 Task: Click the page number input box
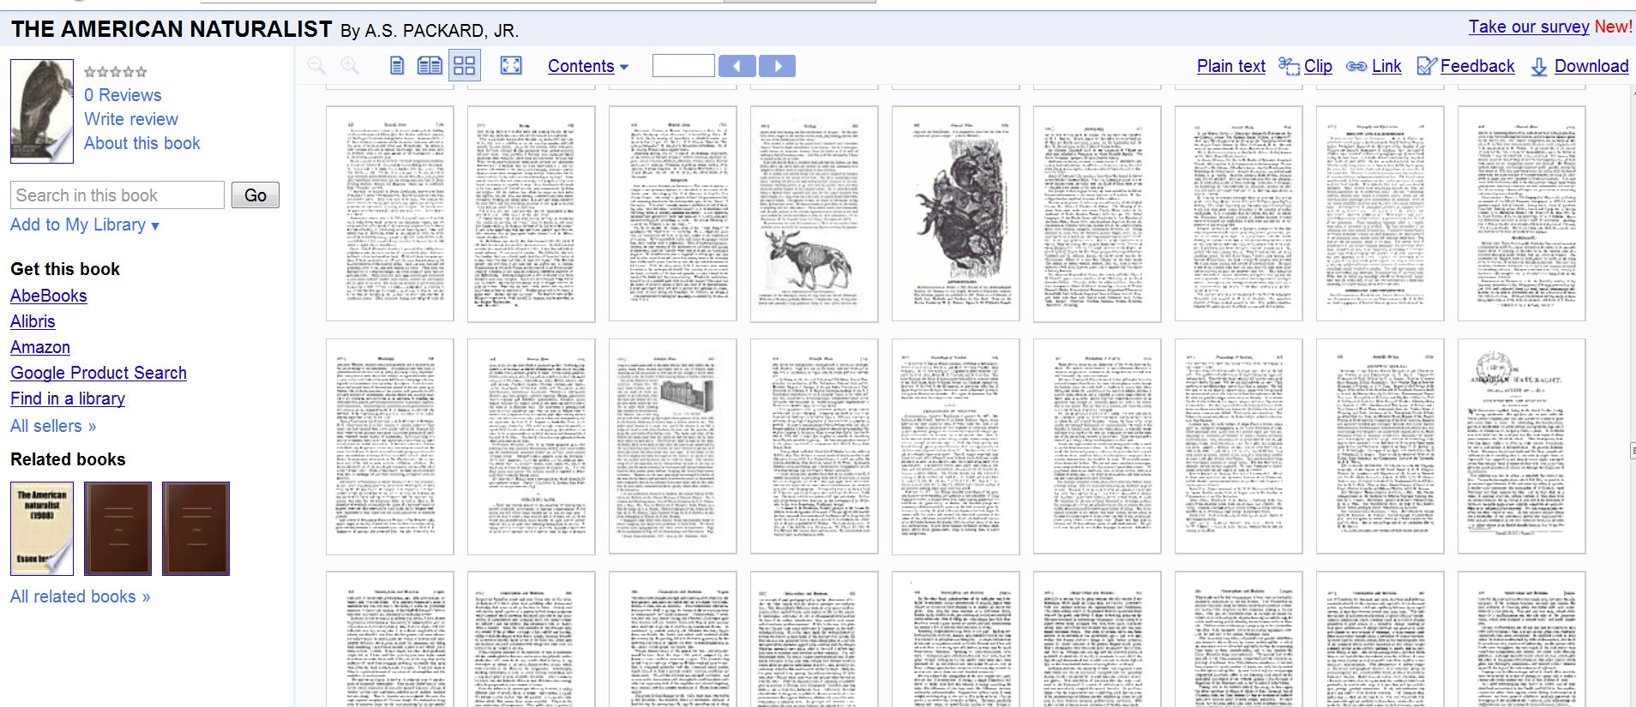click(683, 66)
